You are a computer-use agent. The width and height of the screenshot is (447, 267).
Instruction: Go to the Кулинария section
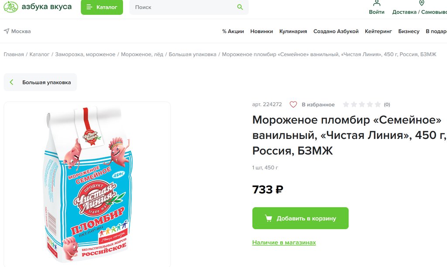pyautogui.click(x=293, y=31)
